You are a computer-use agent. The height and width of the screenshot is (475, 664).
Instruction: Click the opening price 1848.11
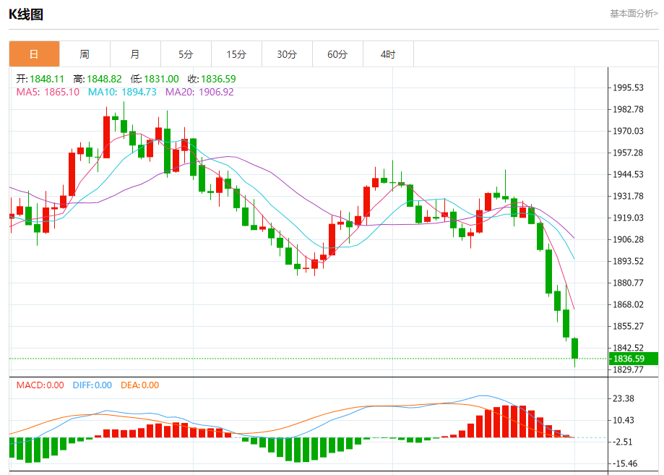point(47,79)
